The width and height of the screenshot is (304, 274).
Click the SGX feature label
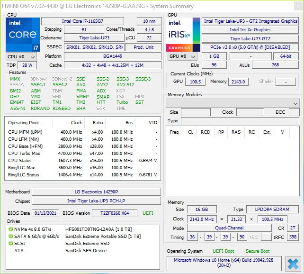click(100, 108)
